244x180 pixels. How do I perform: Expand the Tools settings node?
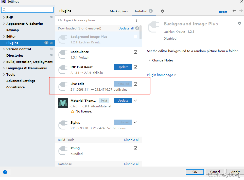pos(4,74)
